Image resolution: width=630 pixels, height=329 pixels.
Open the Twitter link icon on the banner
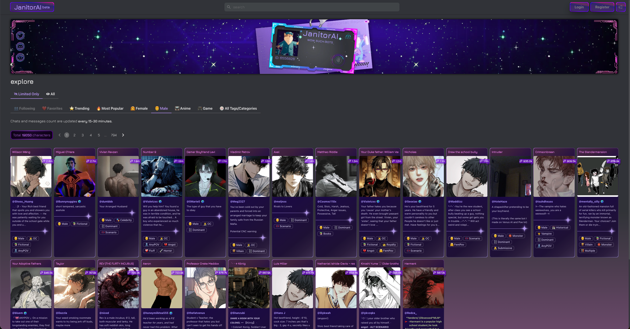[20, 36]
